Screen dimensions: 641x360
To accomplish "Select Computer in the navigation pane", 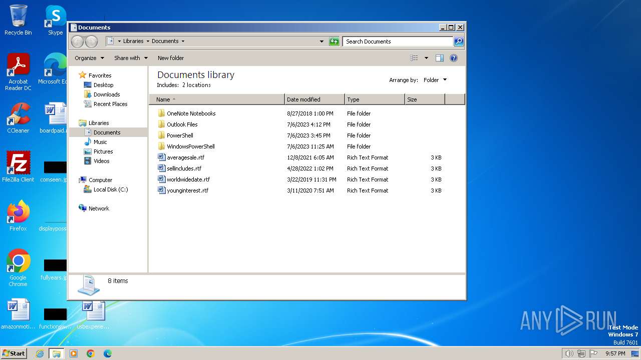I will pyautogui.click(x=100, y=180).
